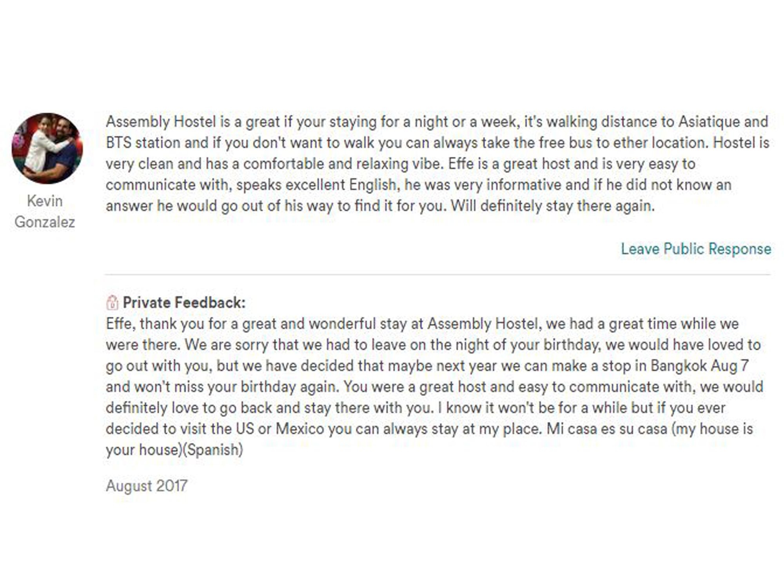Click the reviewer name Kevin Gonzalez

[45, 212]
